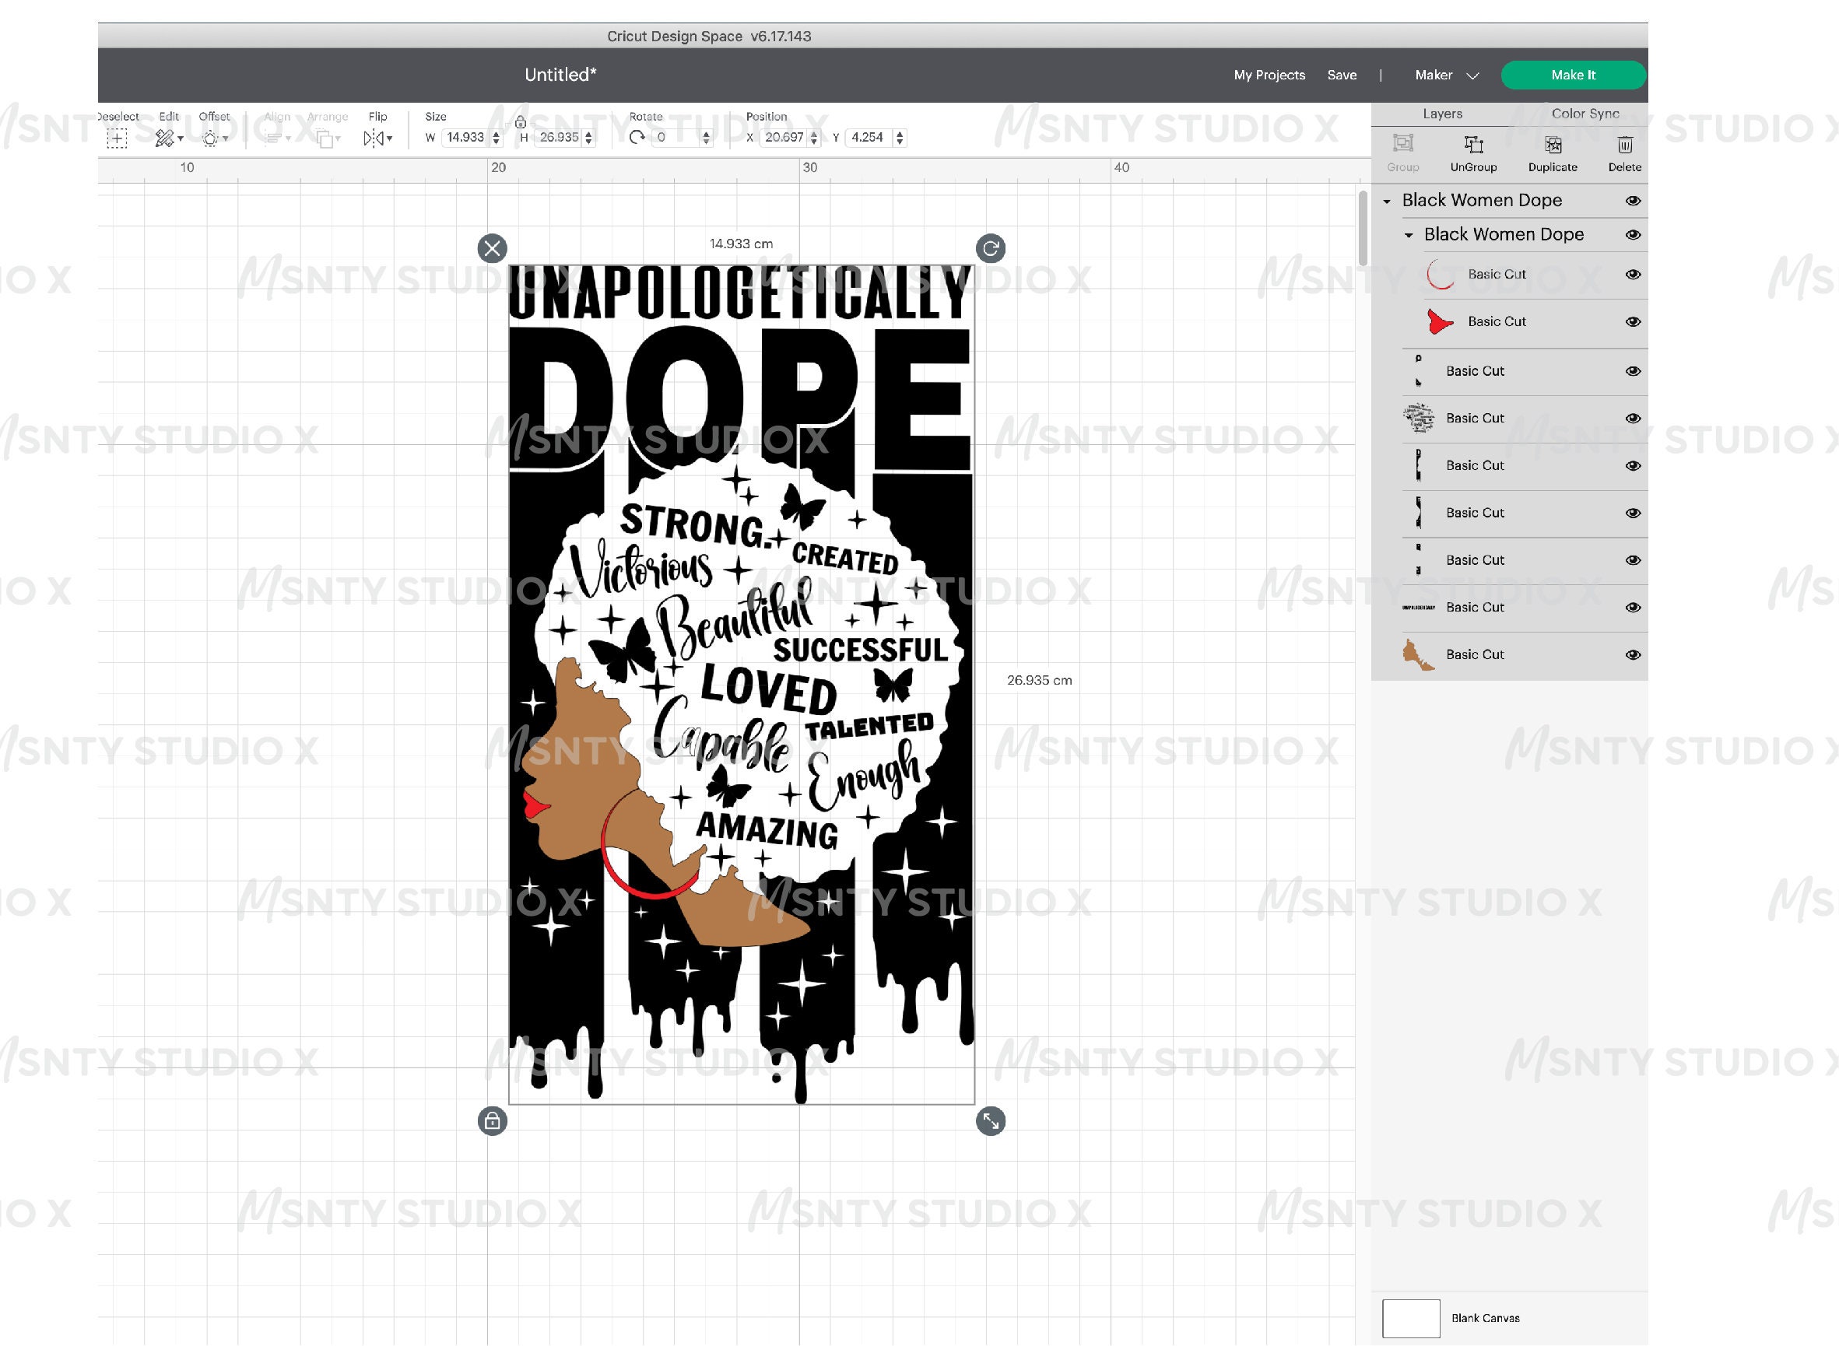Hide the brown silhouette Basic Cut layer
The image size is (1839, 1346).
(x=1633, y=654)
